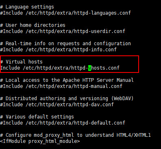Click the Distributed authoring WebDAV comment

67,99
